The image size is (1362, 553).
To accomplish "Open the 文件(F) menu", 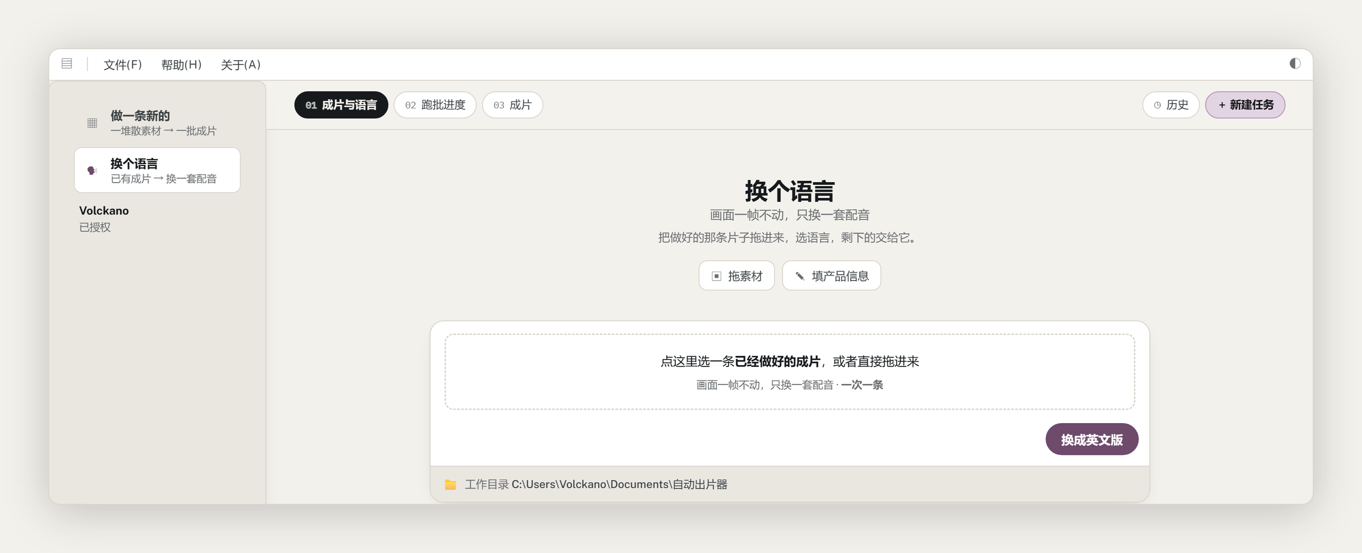I will pyautogui.click(x=123, y=65).
